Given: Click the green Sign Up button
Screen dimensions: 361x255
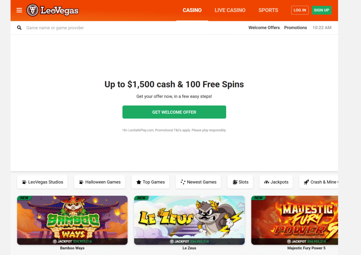Looking at the screenshot, I should [322, 10].
